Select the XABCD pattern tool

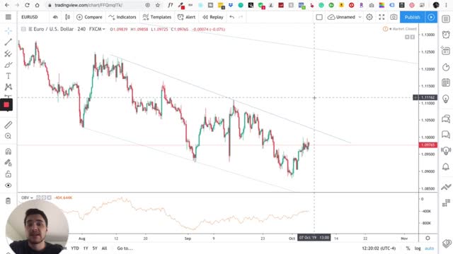(8, 87)
